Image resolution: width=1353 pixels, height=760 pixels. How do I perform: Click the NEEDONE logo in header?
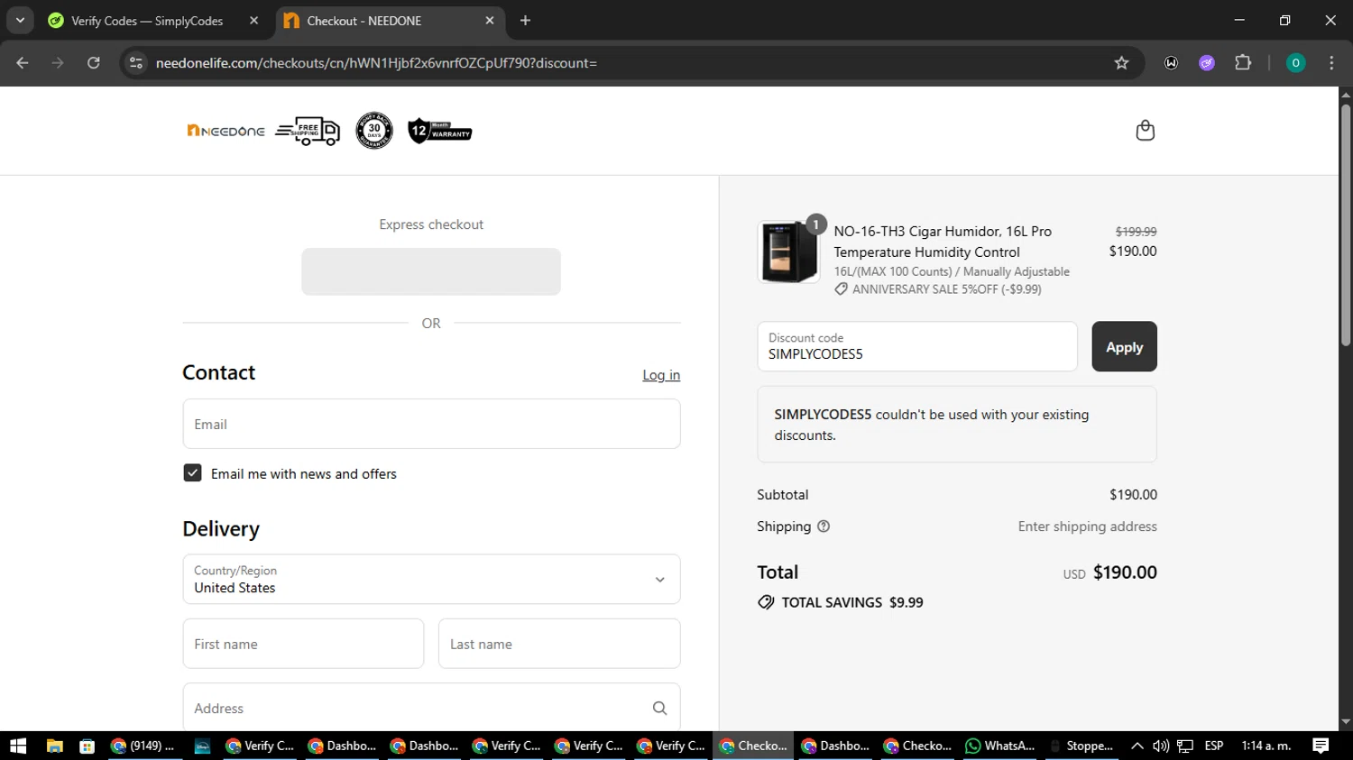(x=225, y=131)
